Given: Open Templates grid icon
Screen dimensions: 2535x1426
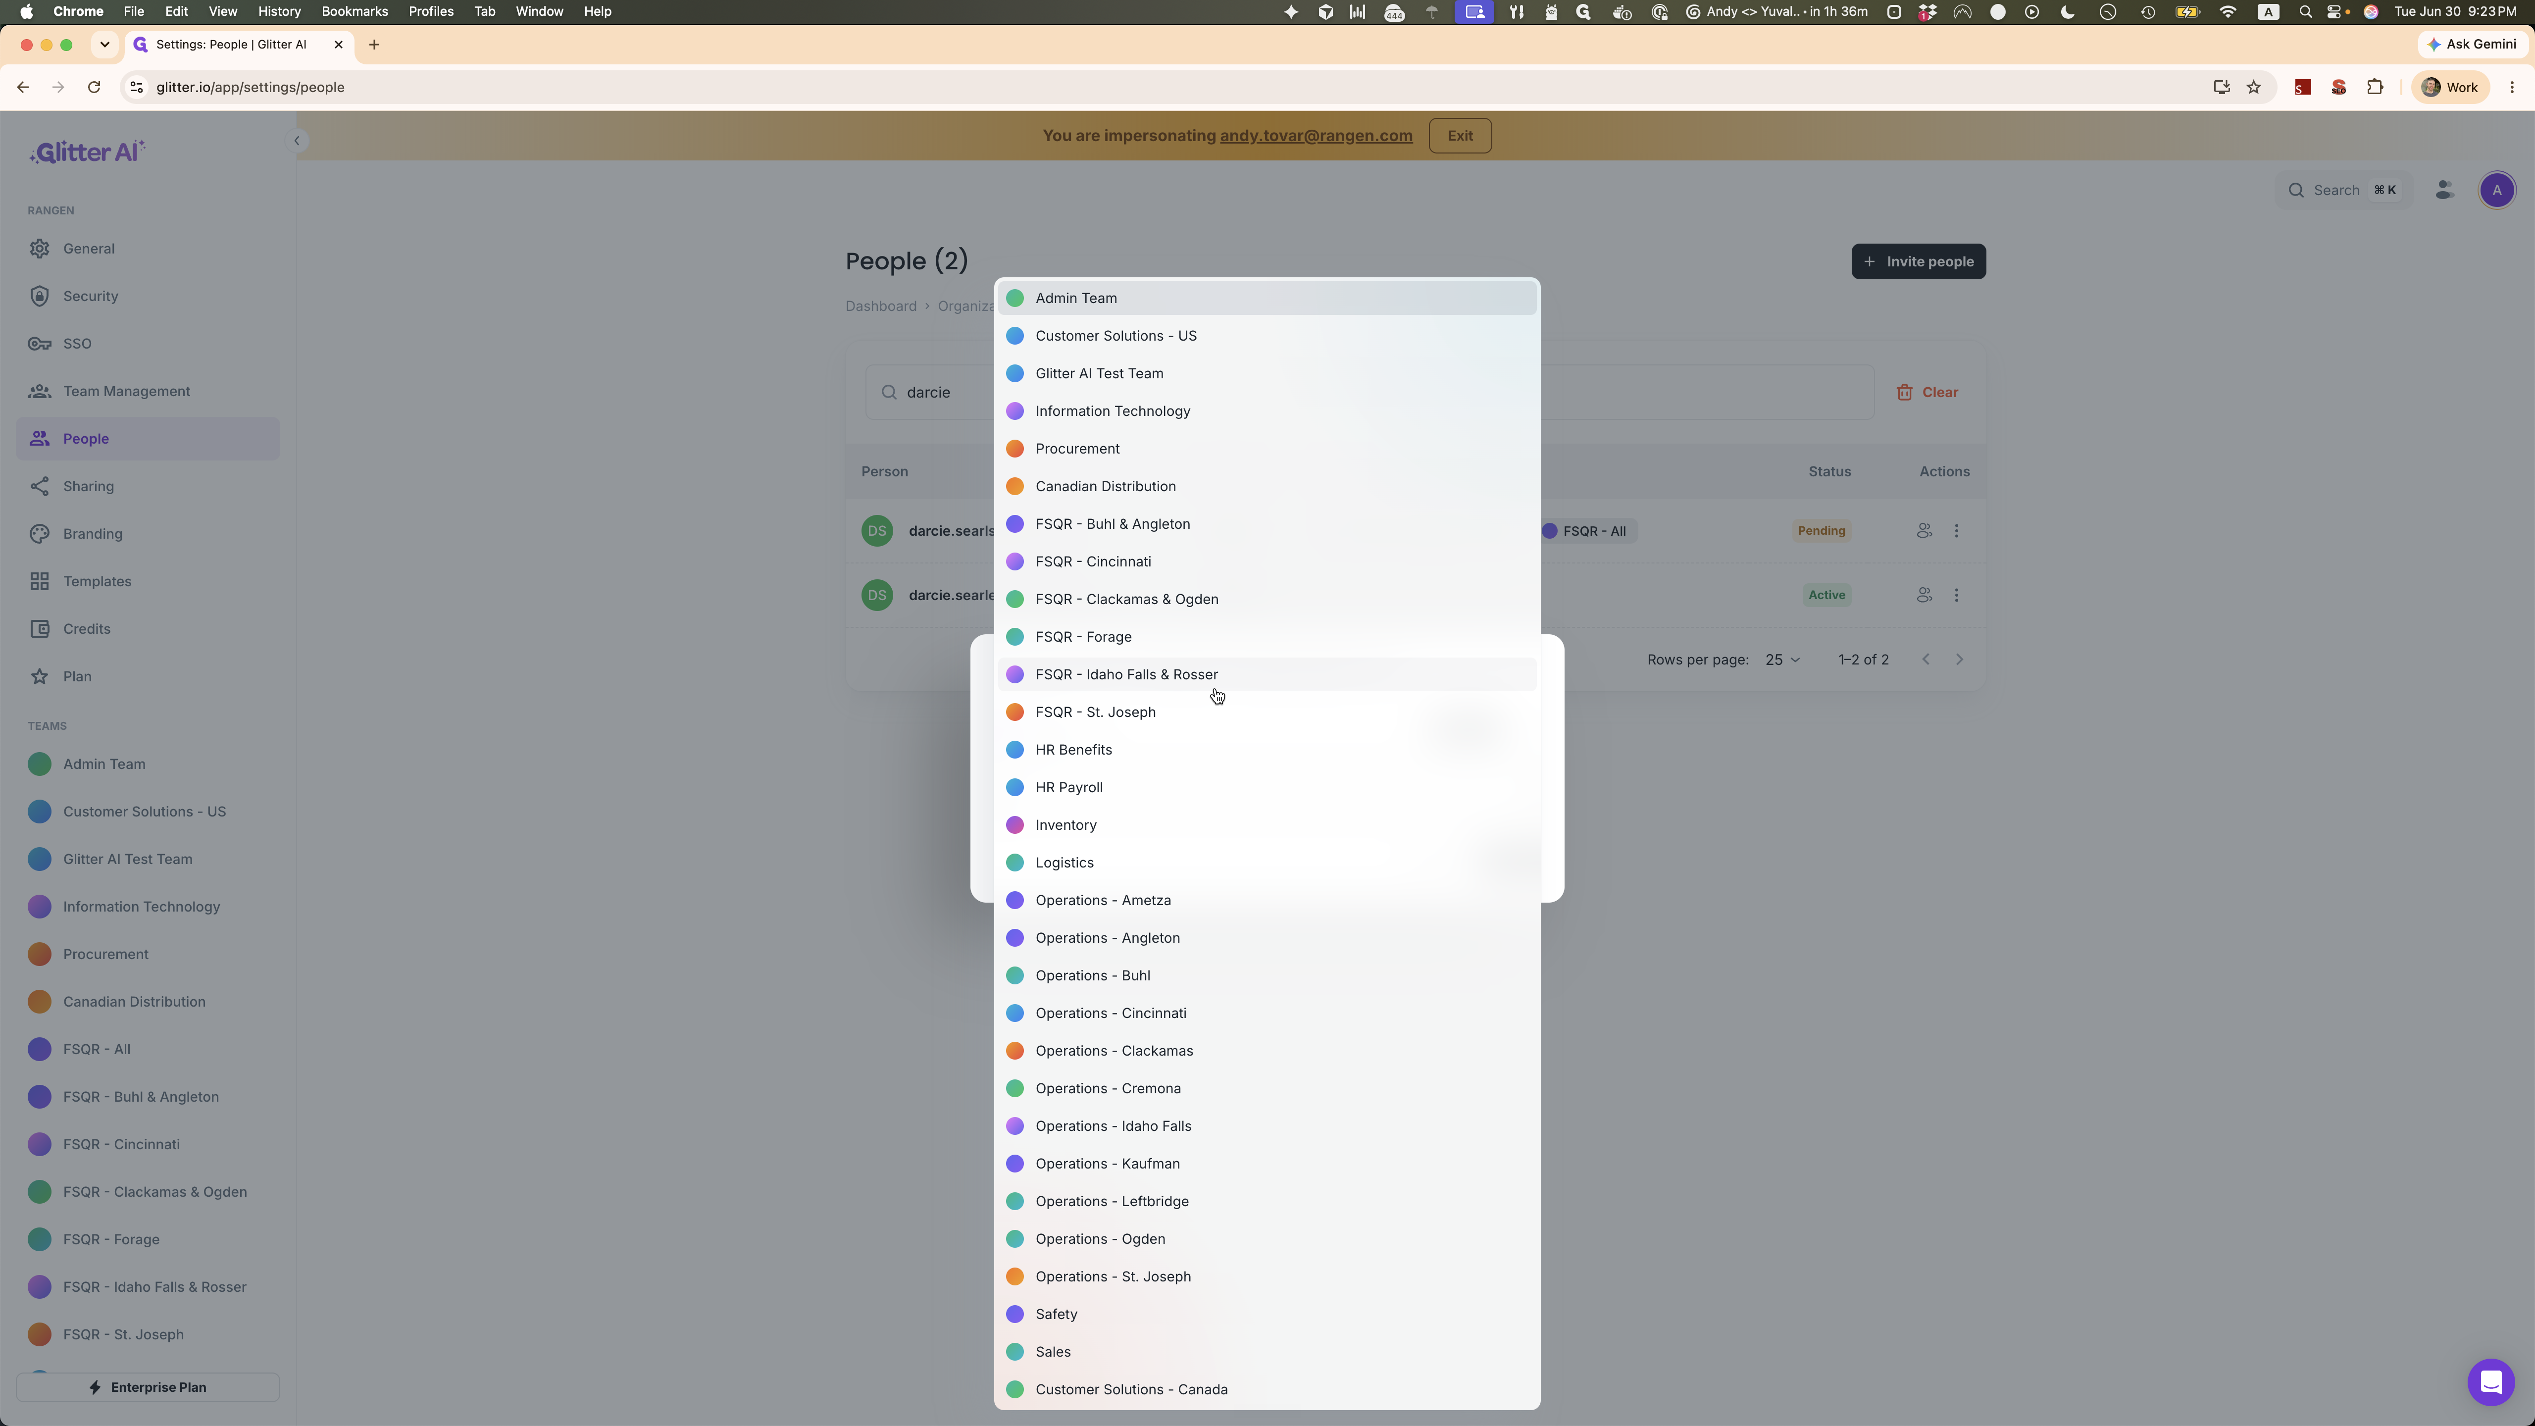Looking at the screenshot, I should point(40,582).
